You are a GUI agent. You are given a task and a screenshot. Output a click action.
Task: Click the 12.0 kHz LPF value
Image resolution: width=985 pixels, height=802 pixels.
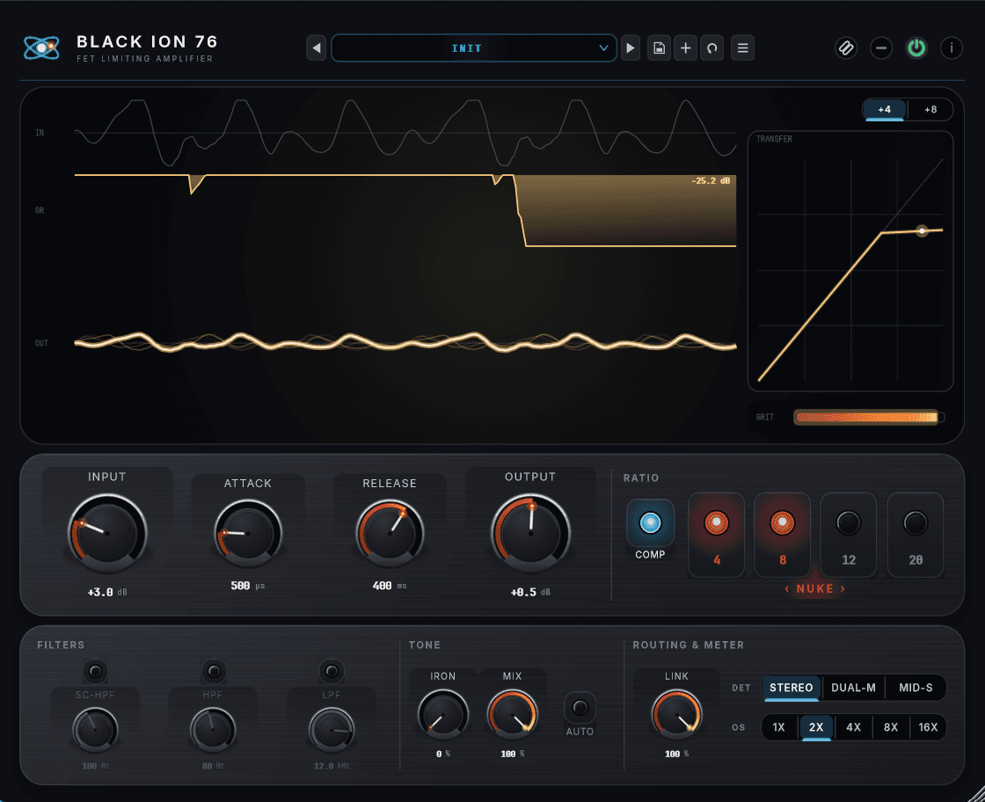[x=331, y=766]
